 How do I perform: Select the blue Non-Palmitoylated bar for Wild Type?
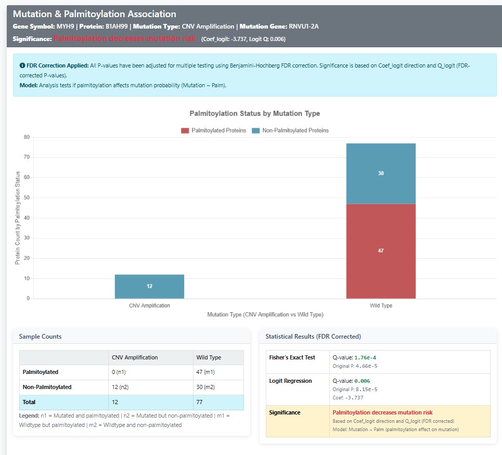tap(381, 173)
